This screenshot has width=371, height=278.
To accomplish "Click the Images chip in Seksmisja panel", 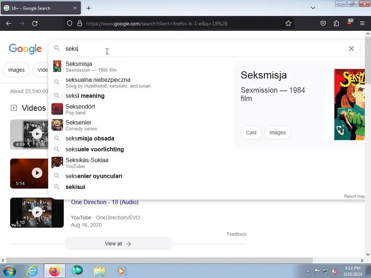I will click(278, 132).
